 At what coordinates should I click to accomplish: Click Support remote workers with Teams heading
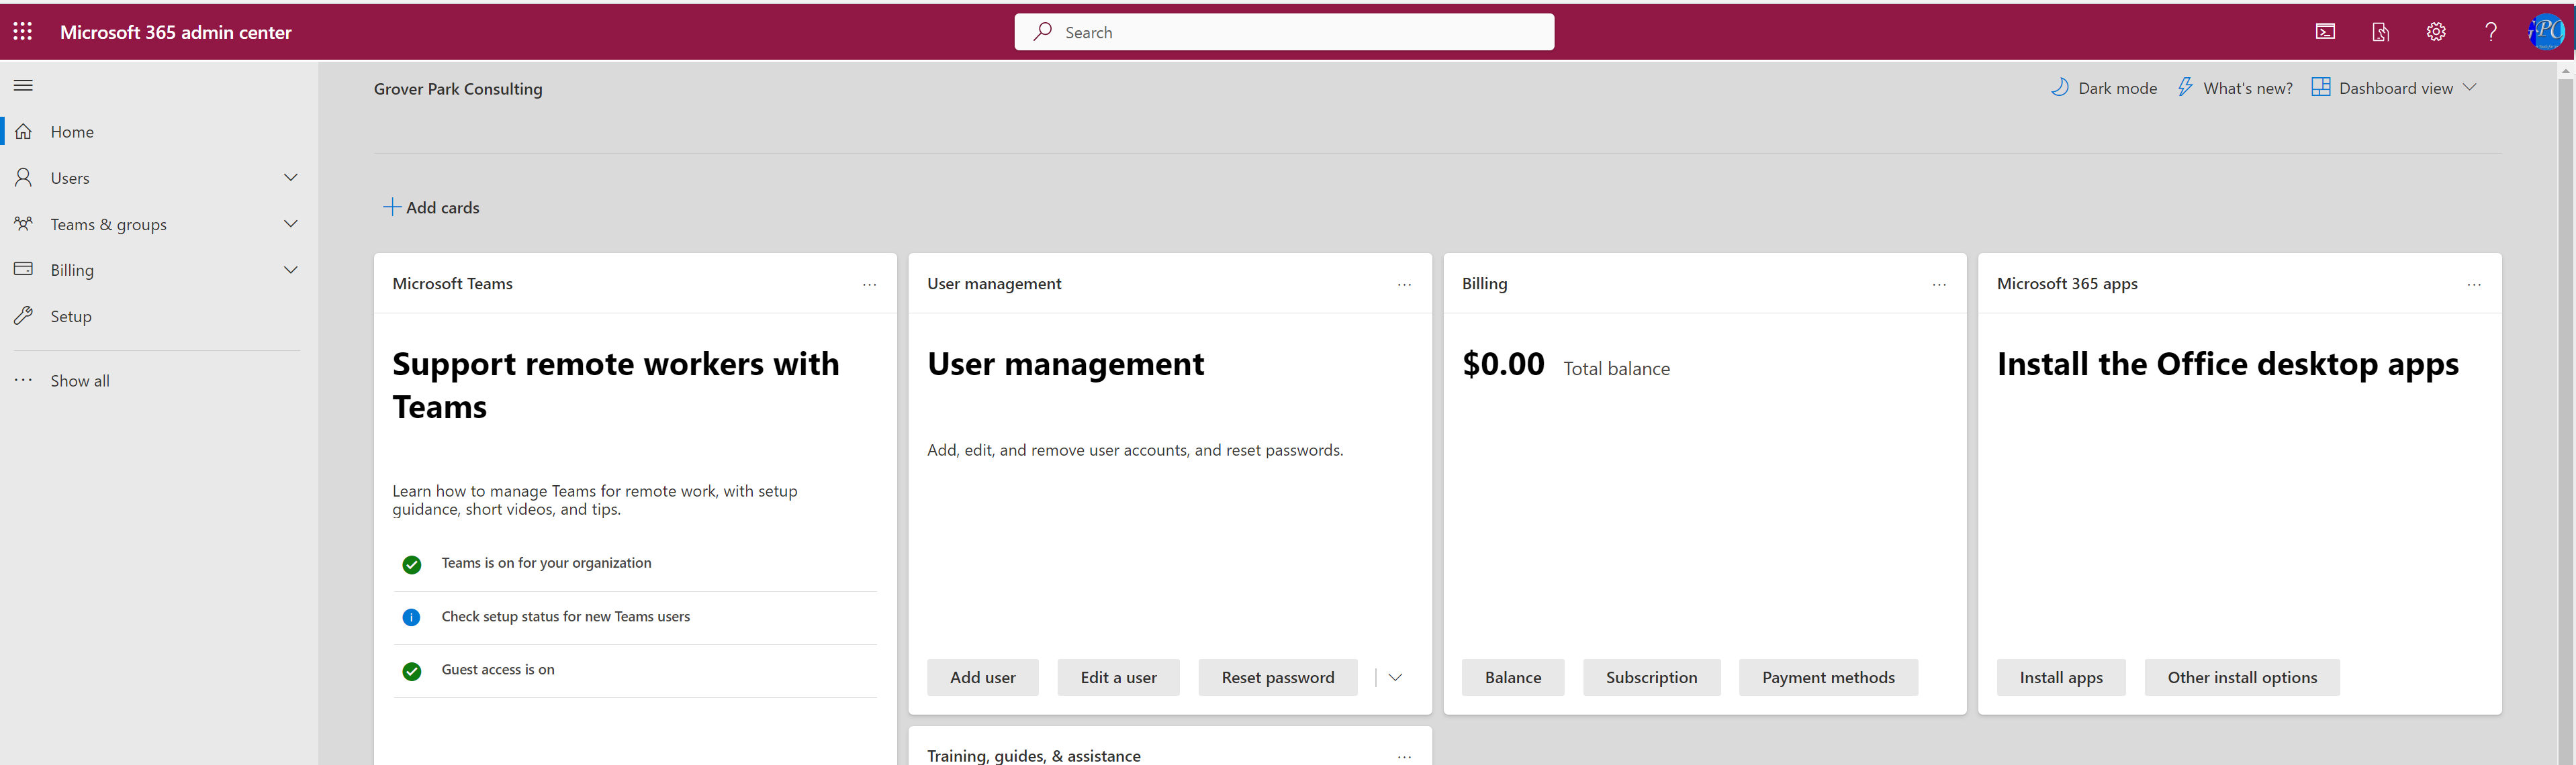point(615,385)
